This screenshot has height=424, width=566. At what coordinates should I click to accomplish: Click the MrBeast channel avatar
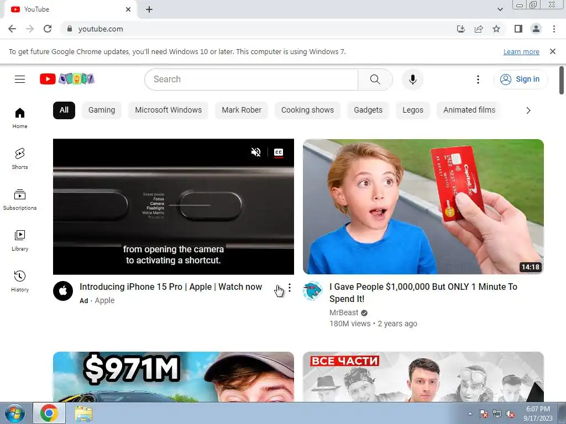coord(313,290)
